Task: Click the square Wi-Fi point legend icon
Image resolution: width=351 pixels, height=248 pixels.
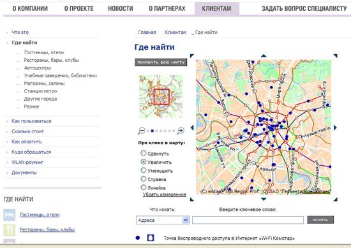Action: (x=151, y=238)
